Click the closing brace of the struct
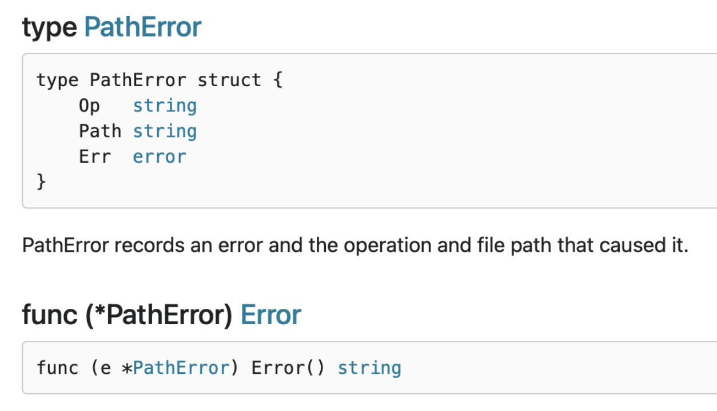The width and height of the screenshot is (717, 411). coord(41,182)
